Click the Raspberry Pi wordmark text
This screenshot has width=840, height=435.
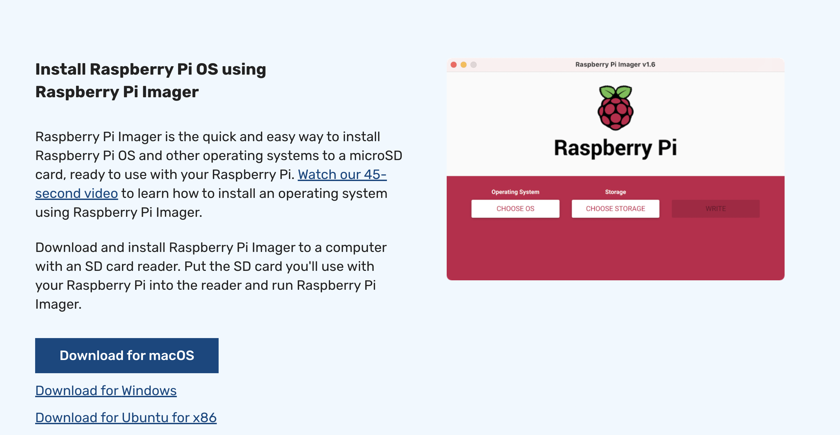[x=615, y=148]
